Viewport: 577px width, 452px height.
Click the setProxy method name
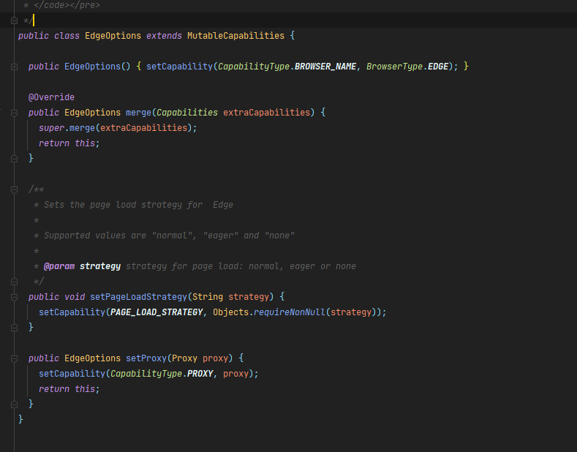(146, 358)
